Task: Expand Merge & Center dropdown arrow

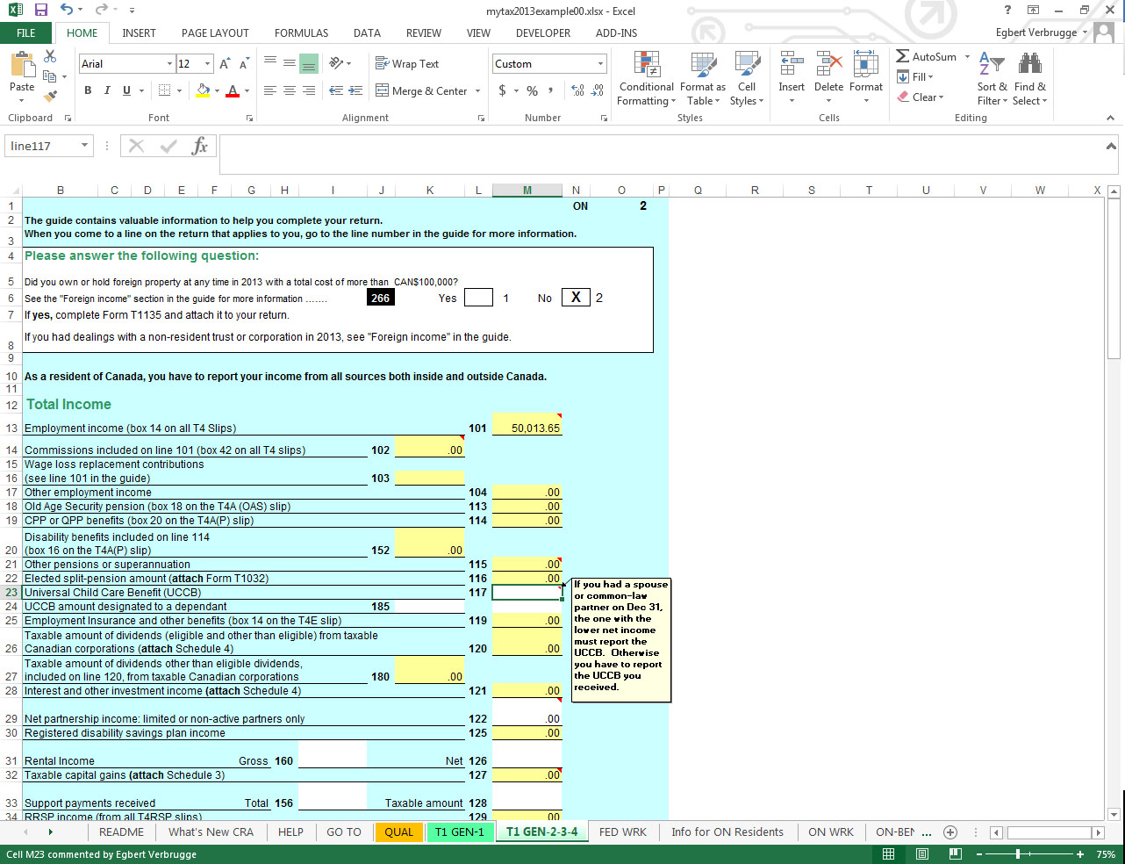Action: [478, 90]
